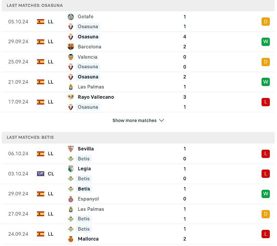The width and height of the screenshot is (277, 246).
Task: Open the Las Palmas team link on 21.09.24
Action: pyautogui.click(x=91, y=87)
